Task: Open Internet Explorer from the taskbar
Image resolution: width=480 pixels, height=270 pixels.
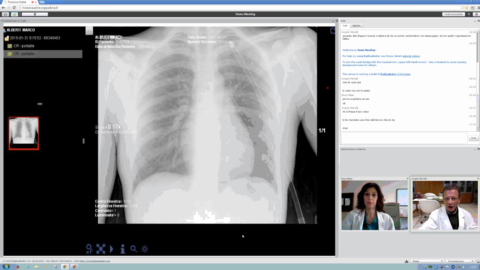Action: click(27, 267)
